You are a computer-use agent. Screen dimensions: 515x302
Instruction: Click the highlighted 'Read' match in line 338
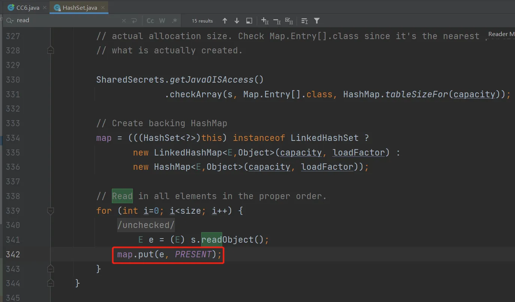[122, 196]
